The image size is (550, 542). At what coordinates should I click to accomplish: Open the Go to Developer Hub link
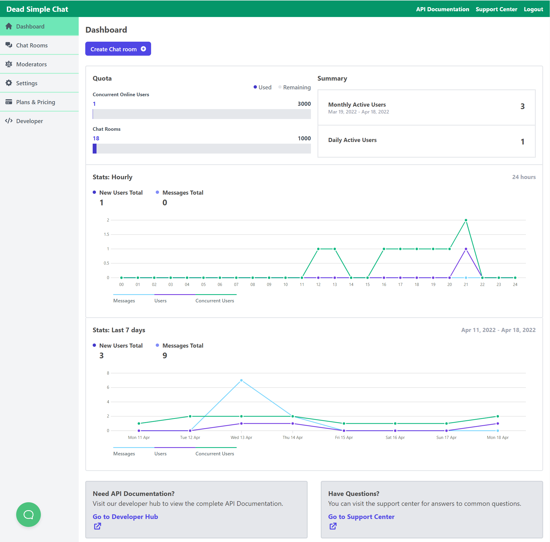(x=125, y=517)
